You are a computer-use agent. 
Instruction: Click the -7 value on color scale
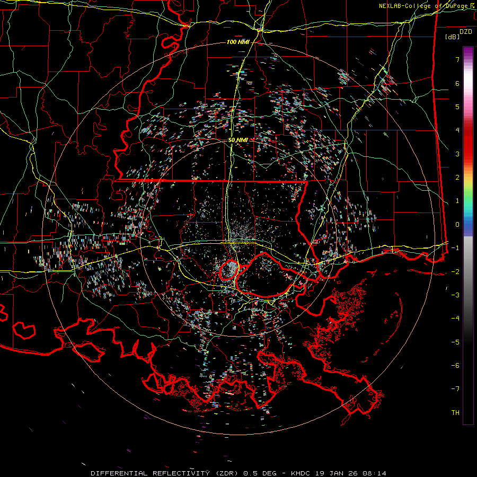pyautogui.click(x=455, y=389)
